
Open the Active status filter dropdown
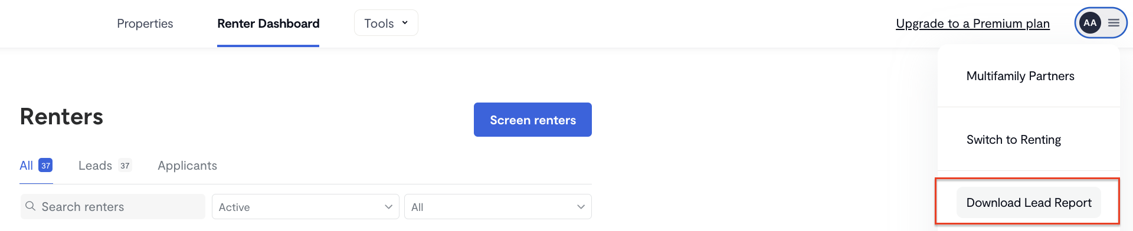(x=306, y=207)
